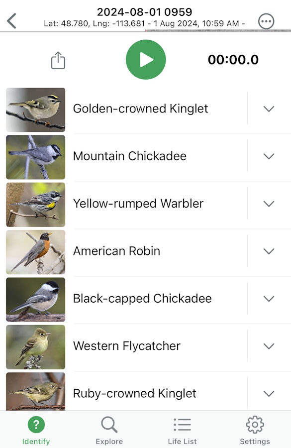Tap the spectrogram strip near the header
The height and width of the screenshot is (448, 291).
tap(214, 31)
